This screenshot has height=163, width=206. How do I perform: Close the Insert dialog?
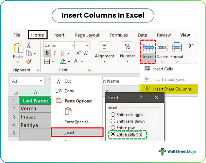coord(156,97)
